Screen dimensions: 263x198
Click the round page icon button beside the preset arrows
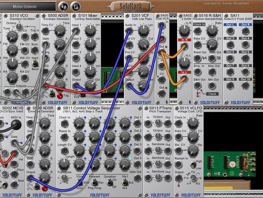pos(75,7)
